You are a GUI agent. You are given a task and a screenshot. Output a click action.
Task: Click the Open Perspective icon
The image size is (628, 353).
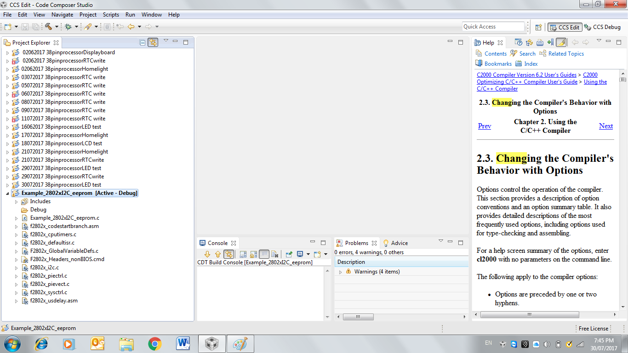click(x=539, y=27)
